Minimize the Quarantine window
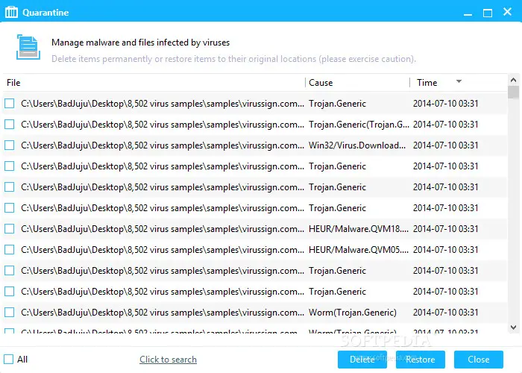 [x=468, y=13]
